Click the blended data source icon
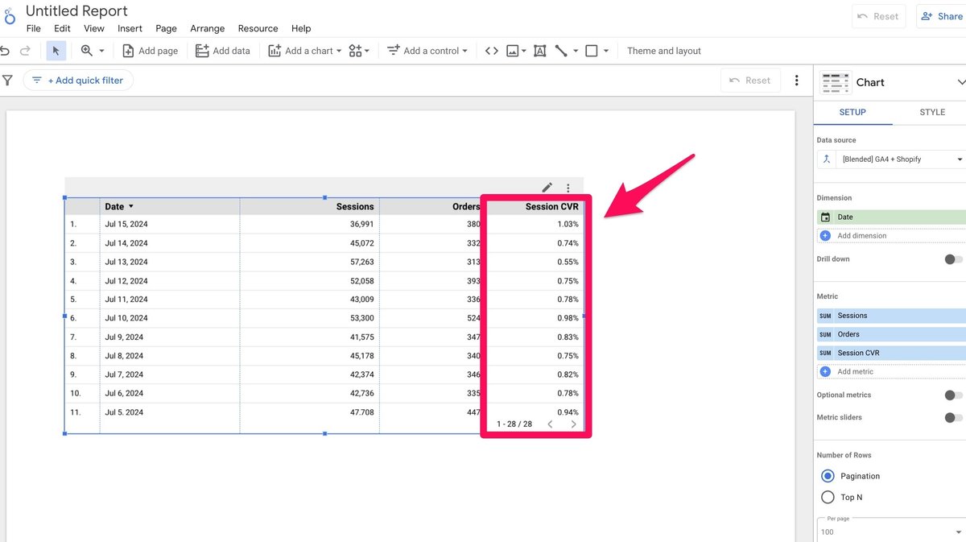The width and height of the screenshot is (966, 542). coord(826,159)
